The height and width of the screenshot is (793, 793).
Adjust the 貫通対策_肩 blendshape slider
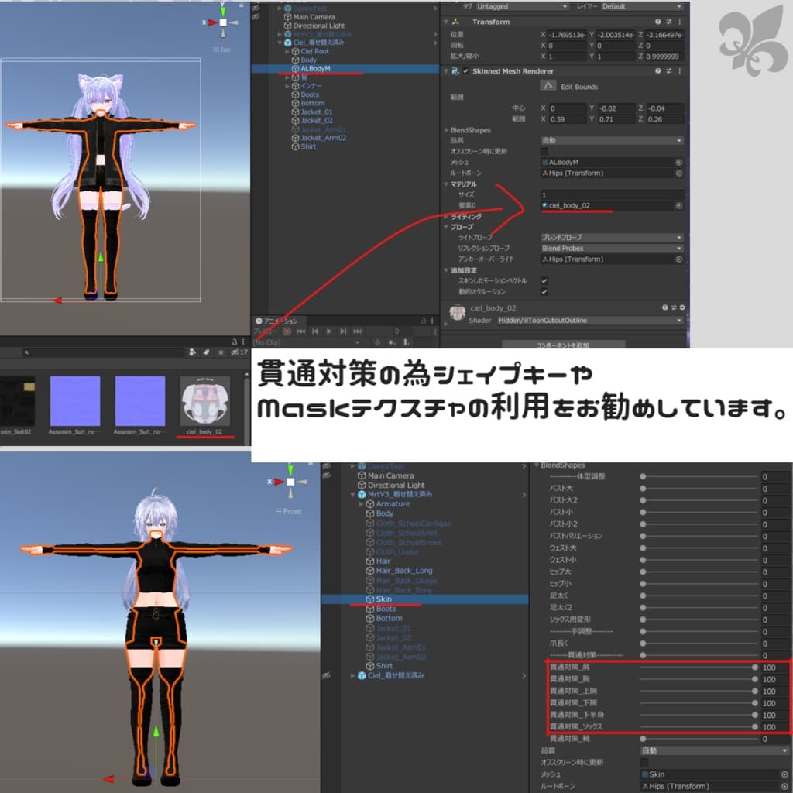point(699,667)
